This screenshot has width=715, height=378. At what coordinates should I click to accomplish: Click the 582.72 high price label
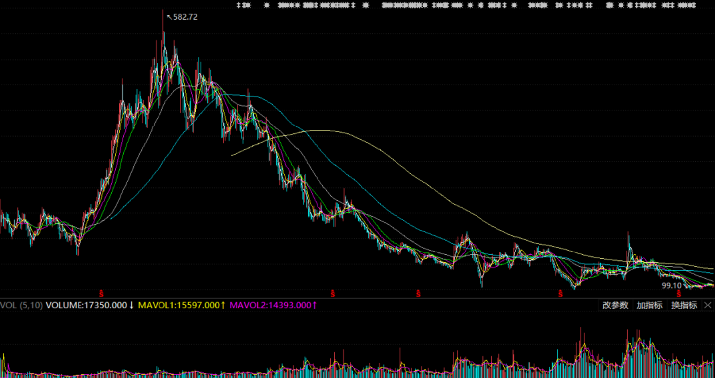[185, 17]
